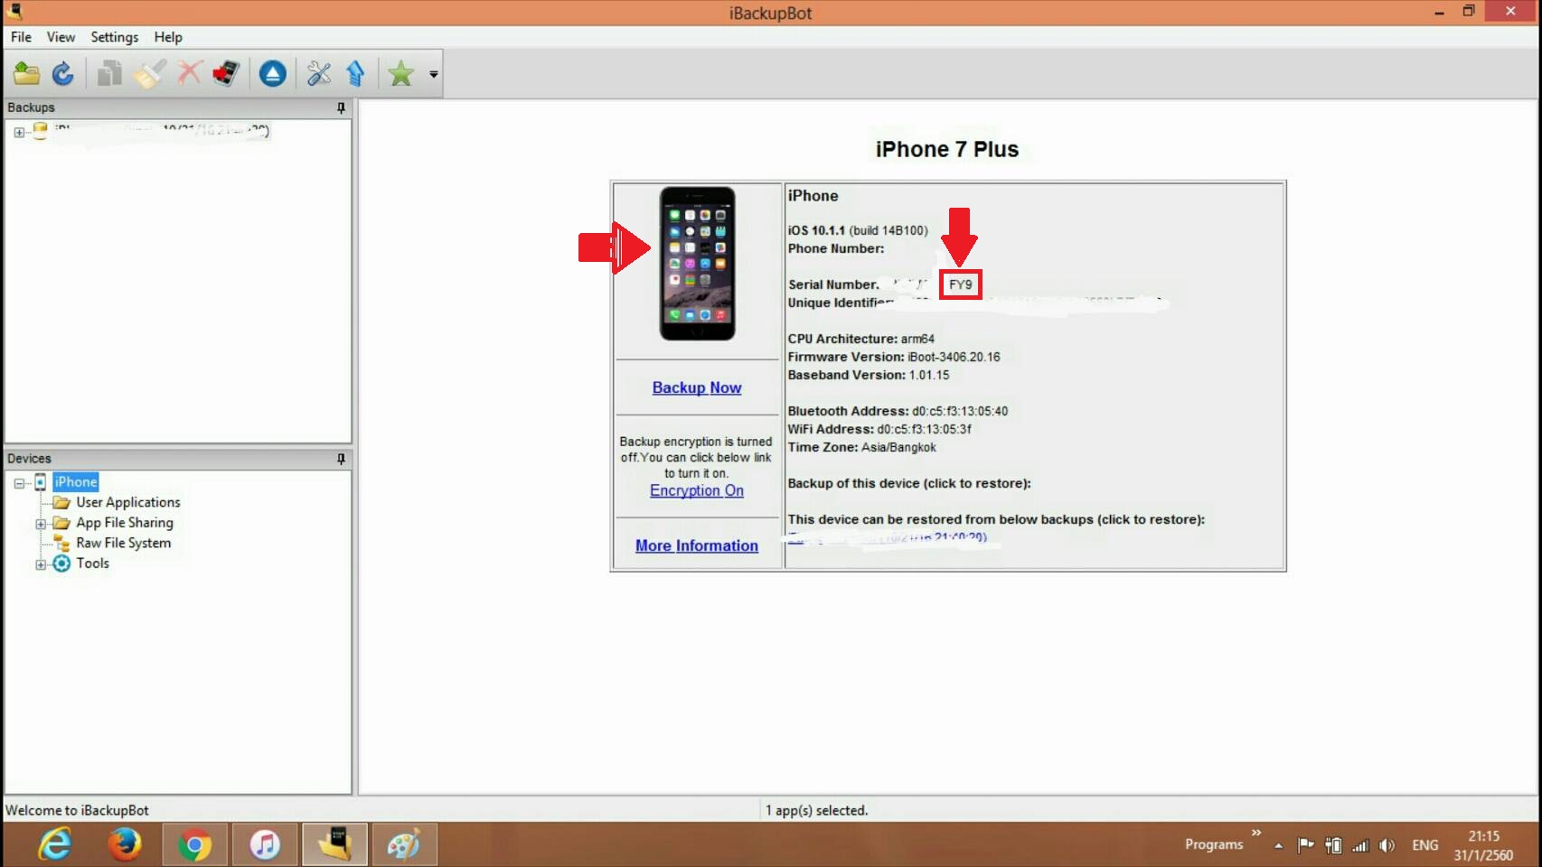Click the Raw File System icon
Image resolution: width=1542 pixels, height=867 pixels.
pos(61,543)
